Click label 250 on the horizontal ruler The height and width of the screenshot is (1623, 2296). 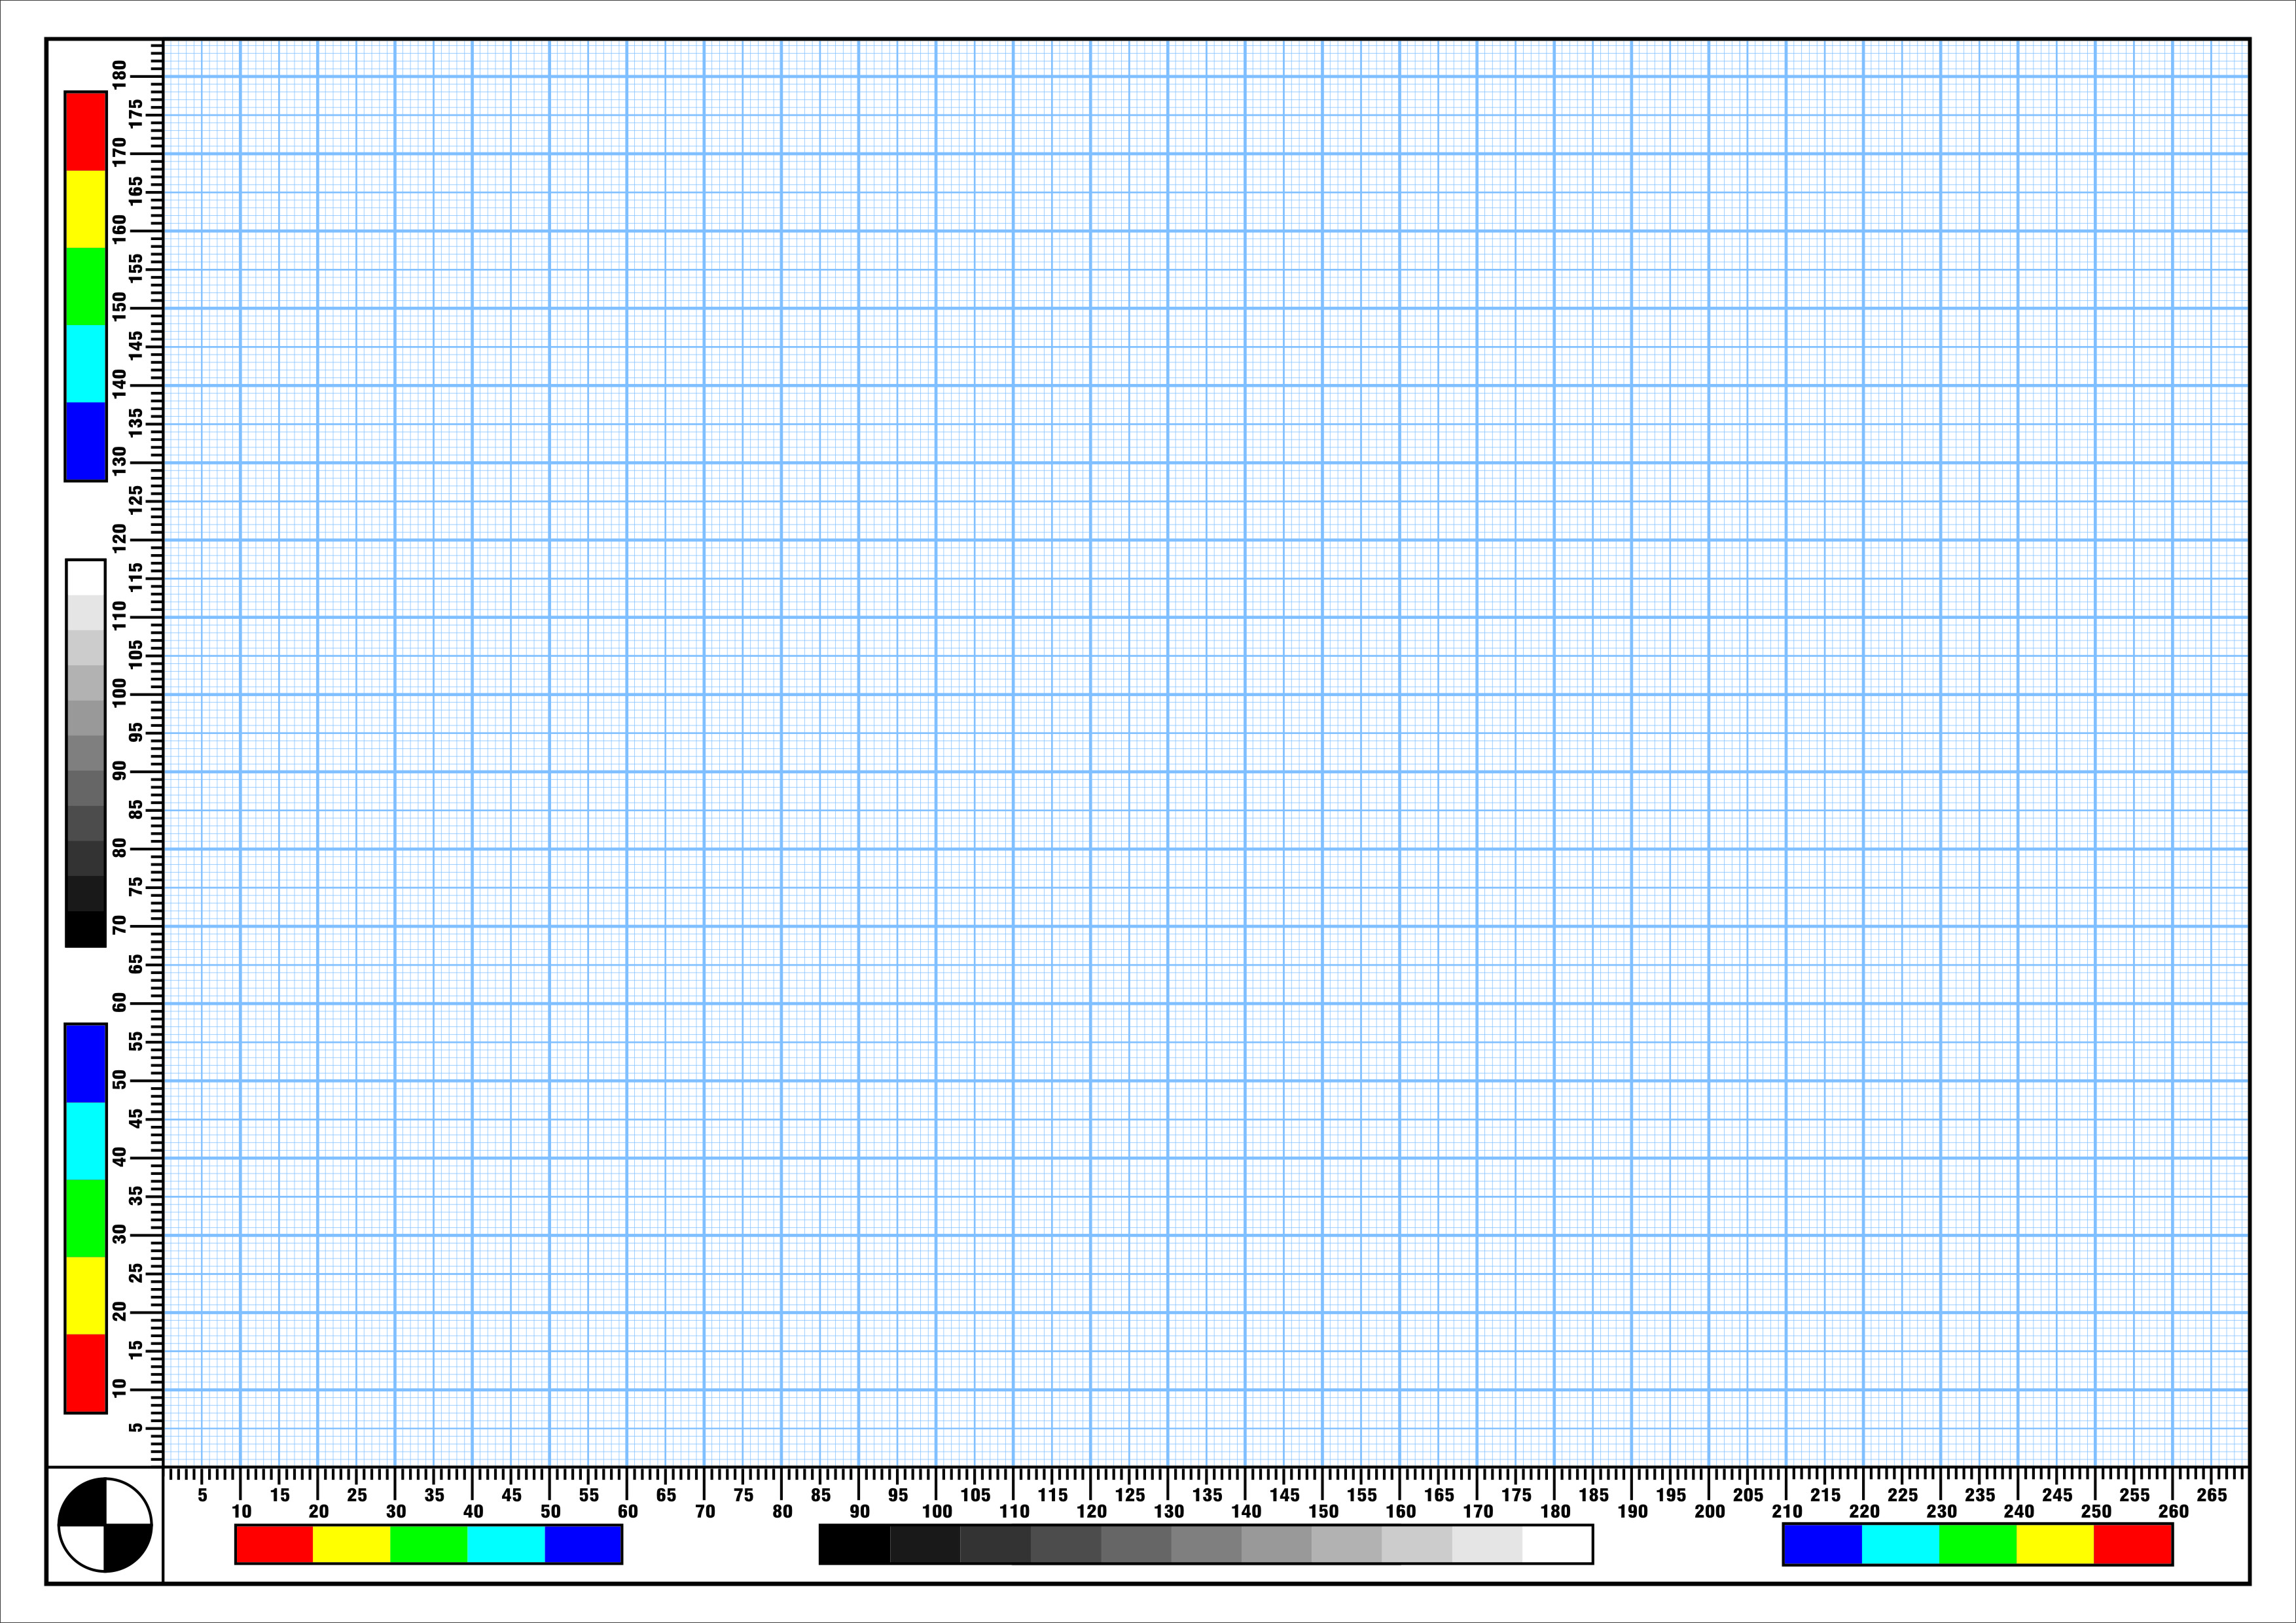point(2096,1511)
